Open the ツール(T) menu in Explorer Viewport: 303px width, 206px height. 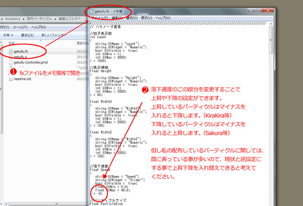pyautogui.click(x=20, y=27)
